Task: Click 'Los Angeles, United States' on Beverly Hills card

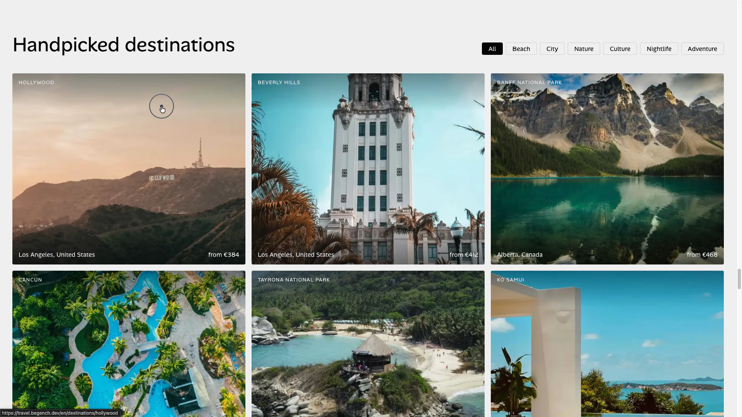Action: pos(296,255)
